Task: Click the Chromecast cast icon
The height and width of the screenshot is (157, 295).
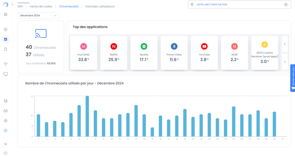Action: pyautogui.click(x=41, y=33)
